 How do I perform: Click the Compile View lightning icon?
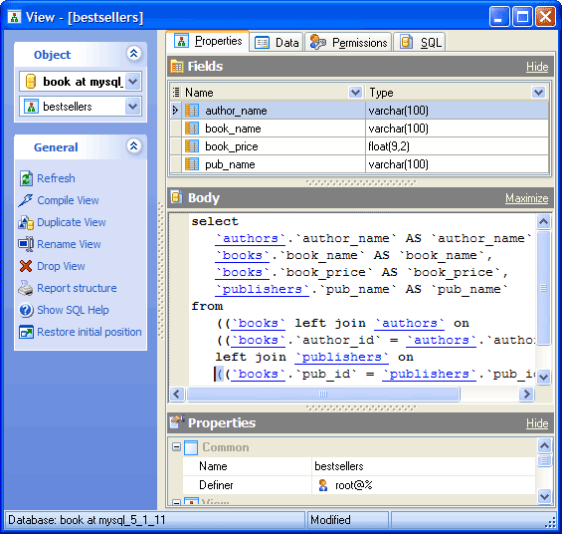point(26,200)
